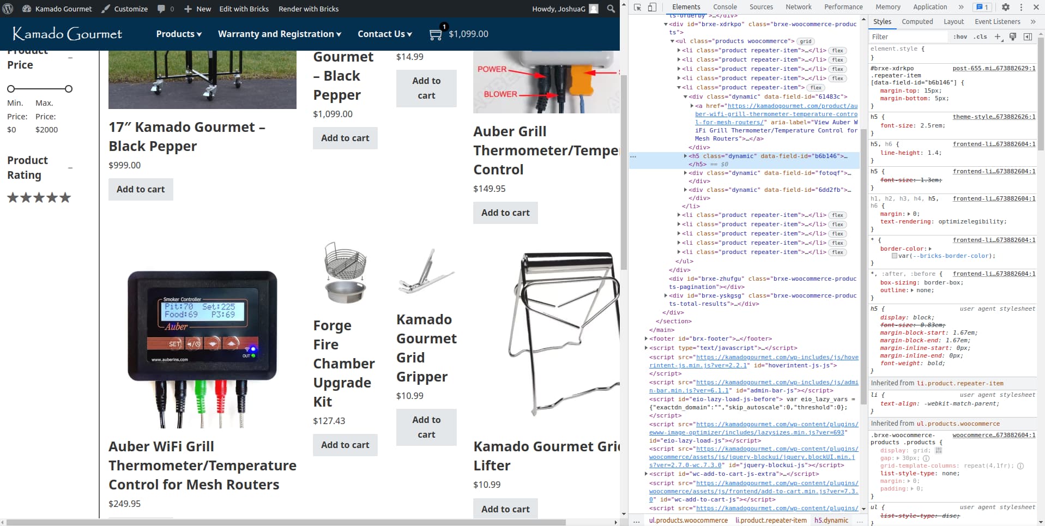Image resolution: width=1045 pixels, height=526 pixels.
Task: Click the minimum price slider handle
Action: [x=11, y=89]
